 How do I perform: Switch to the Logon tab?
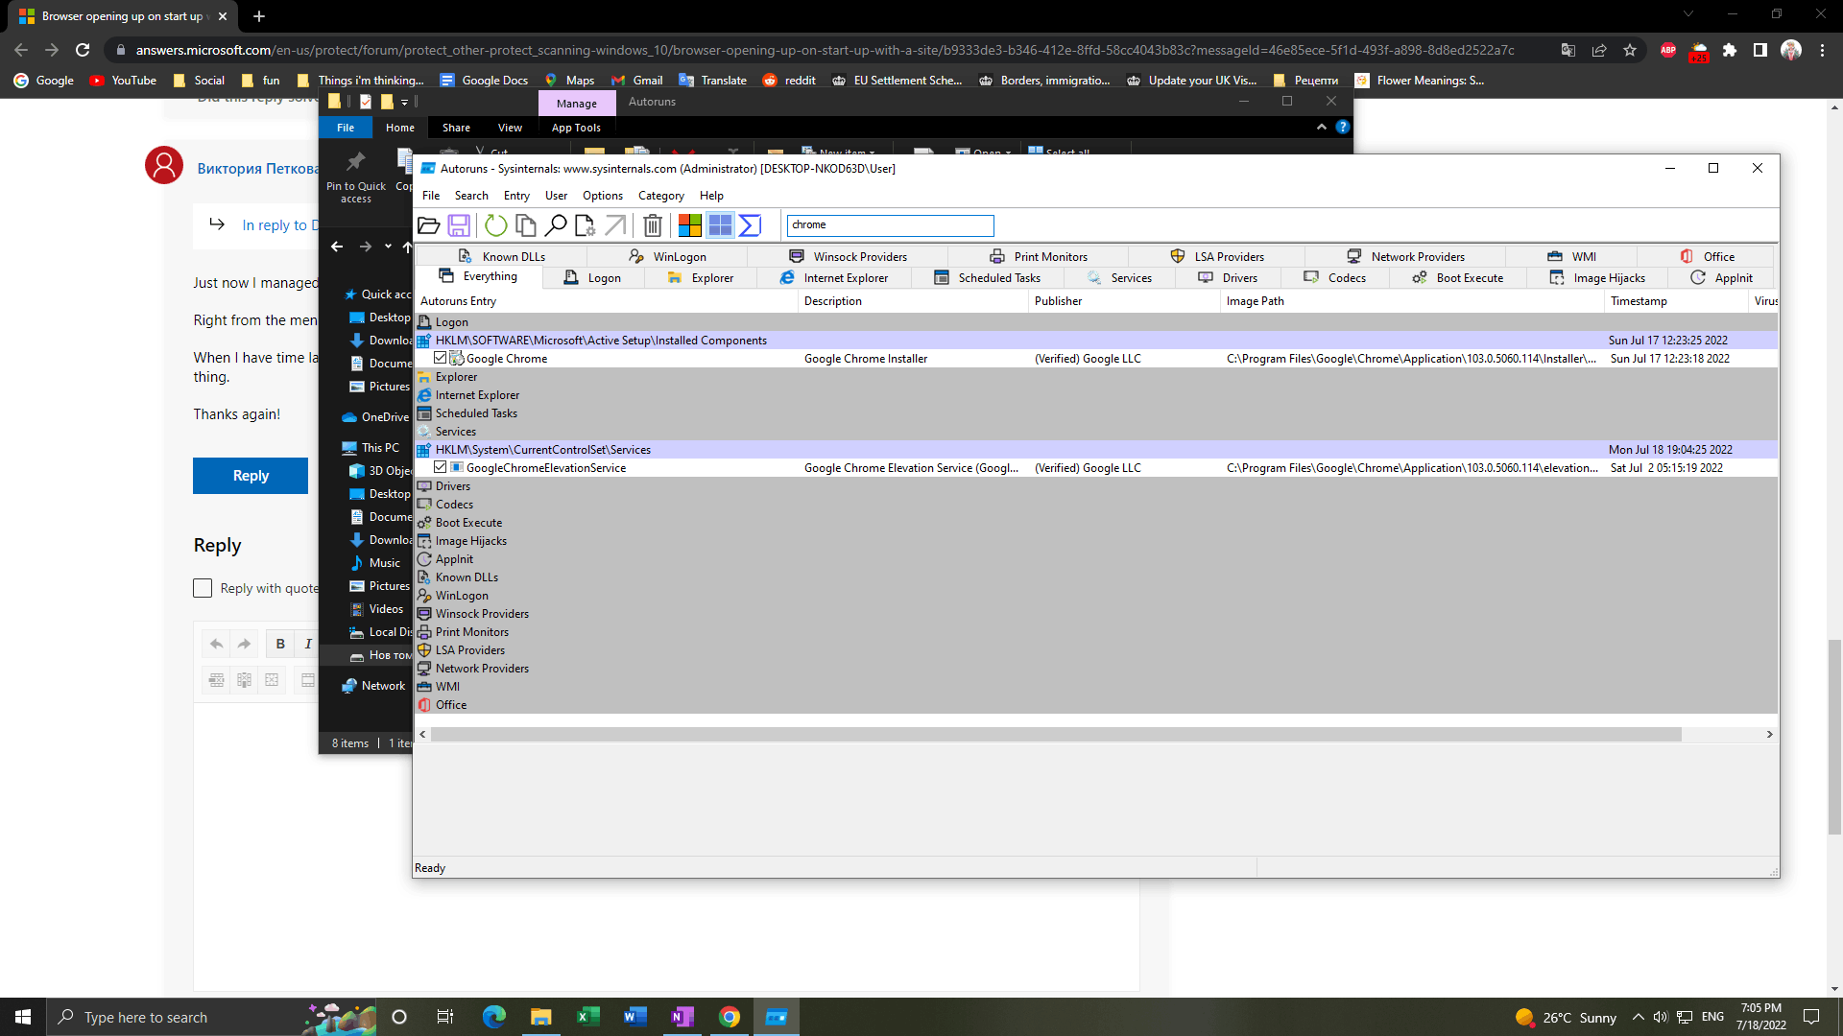click(x=593, y=277)
